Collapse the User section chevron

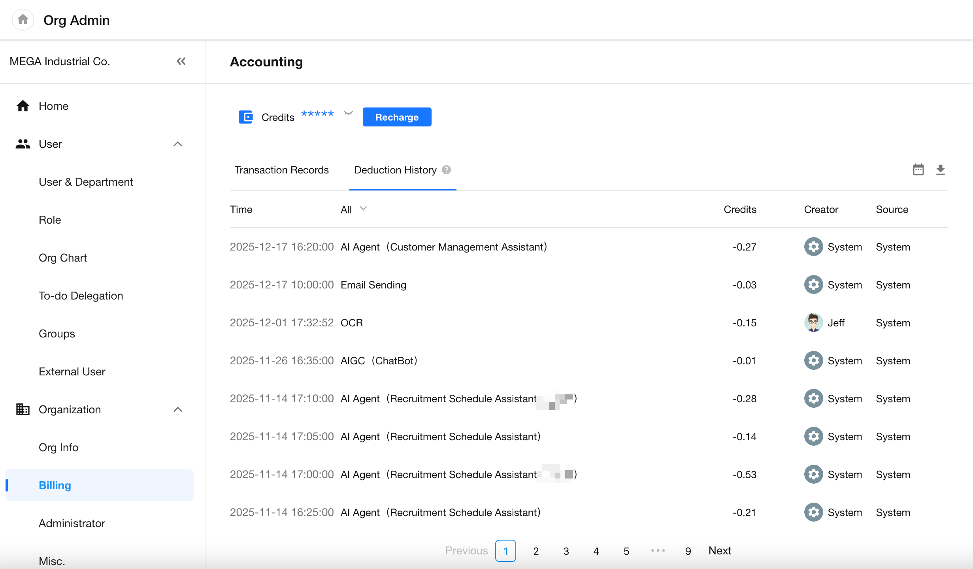click(178, 144)
